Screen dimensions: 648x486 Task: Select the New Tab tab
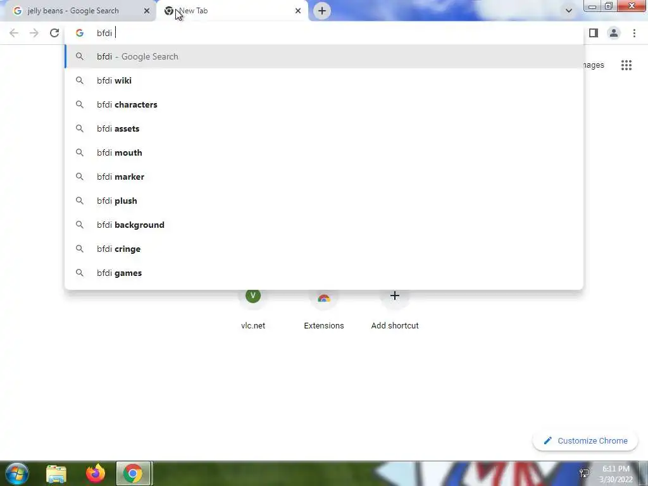(x=232, y=11)
